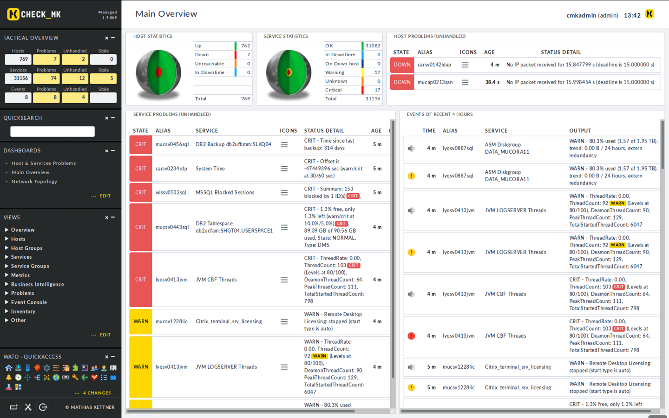Click the Quicksearch input field
The width and height of the screenshot is (669, 418).
tap(52, 132)
